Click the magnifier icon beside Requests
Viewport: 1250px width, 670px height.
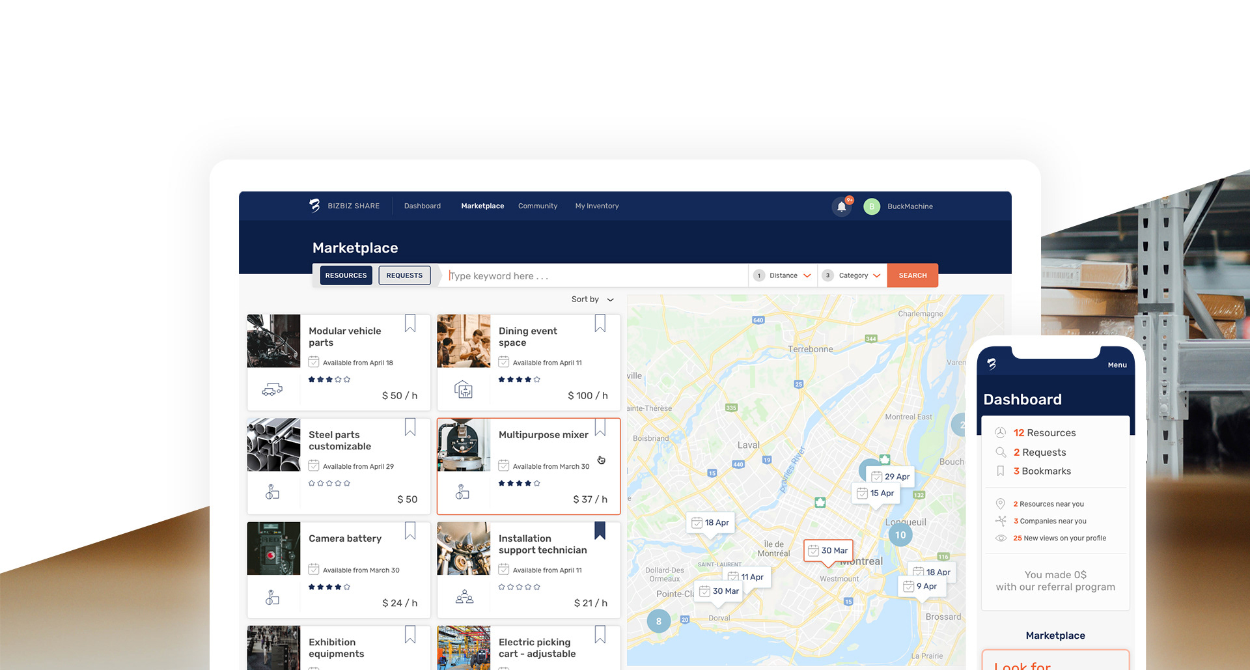(1001, 452)
